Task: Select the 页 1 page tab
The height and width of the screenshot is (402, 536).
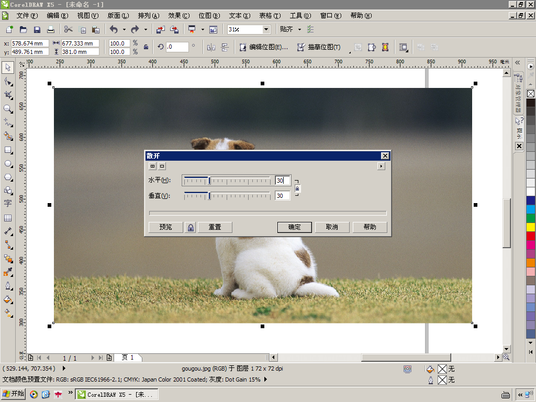Action: tap(128, 358)
